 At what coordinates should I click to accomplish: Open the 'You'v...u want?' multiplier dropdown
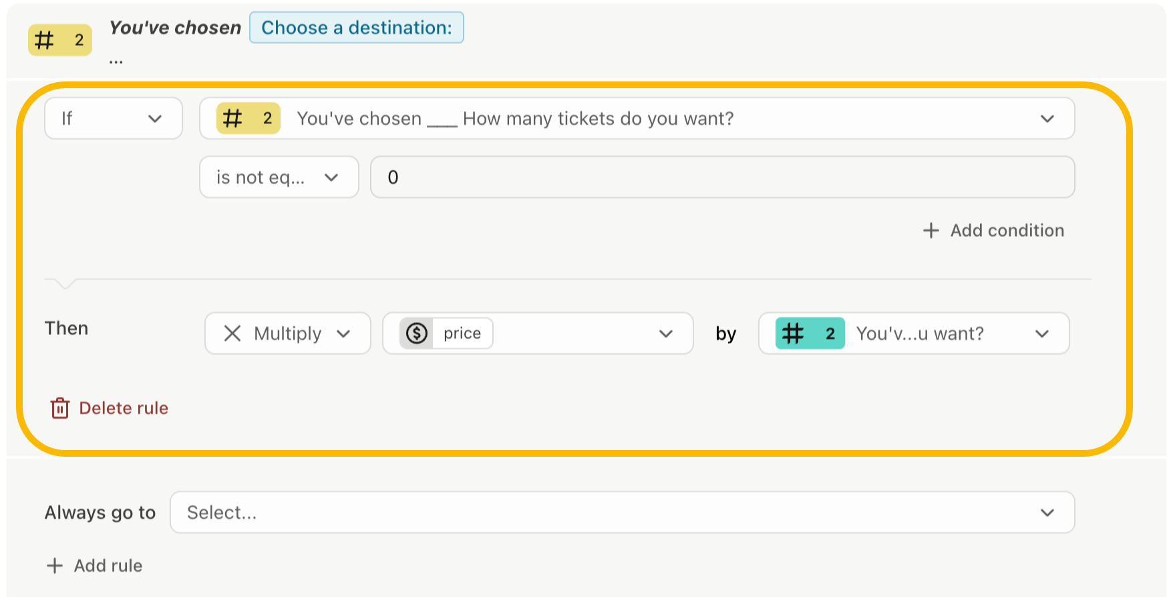tap(914, 333)
